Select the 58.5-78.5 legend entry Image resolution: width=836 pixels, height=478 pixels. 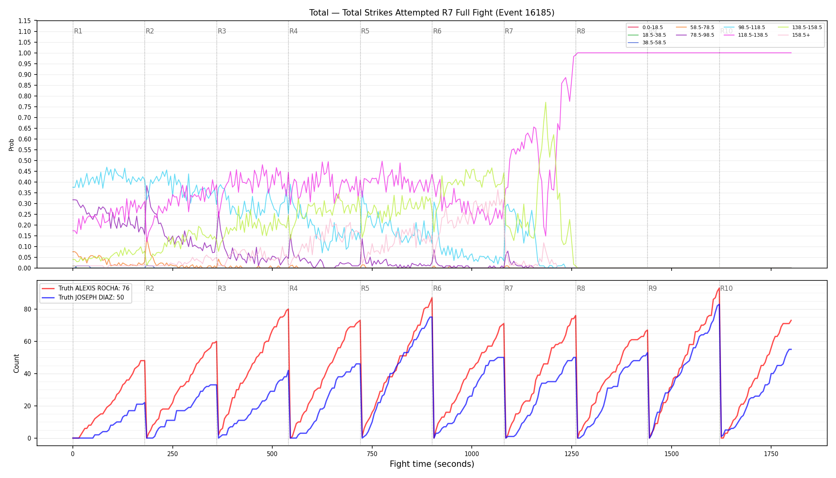(x=695, y=27)
